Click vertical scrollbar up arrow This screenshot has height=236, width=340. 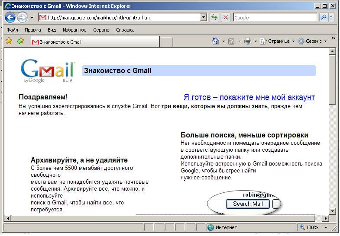332,51
